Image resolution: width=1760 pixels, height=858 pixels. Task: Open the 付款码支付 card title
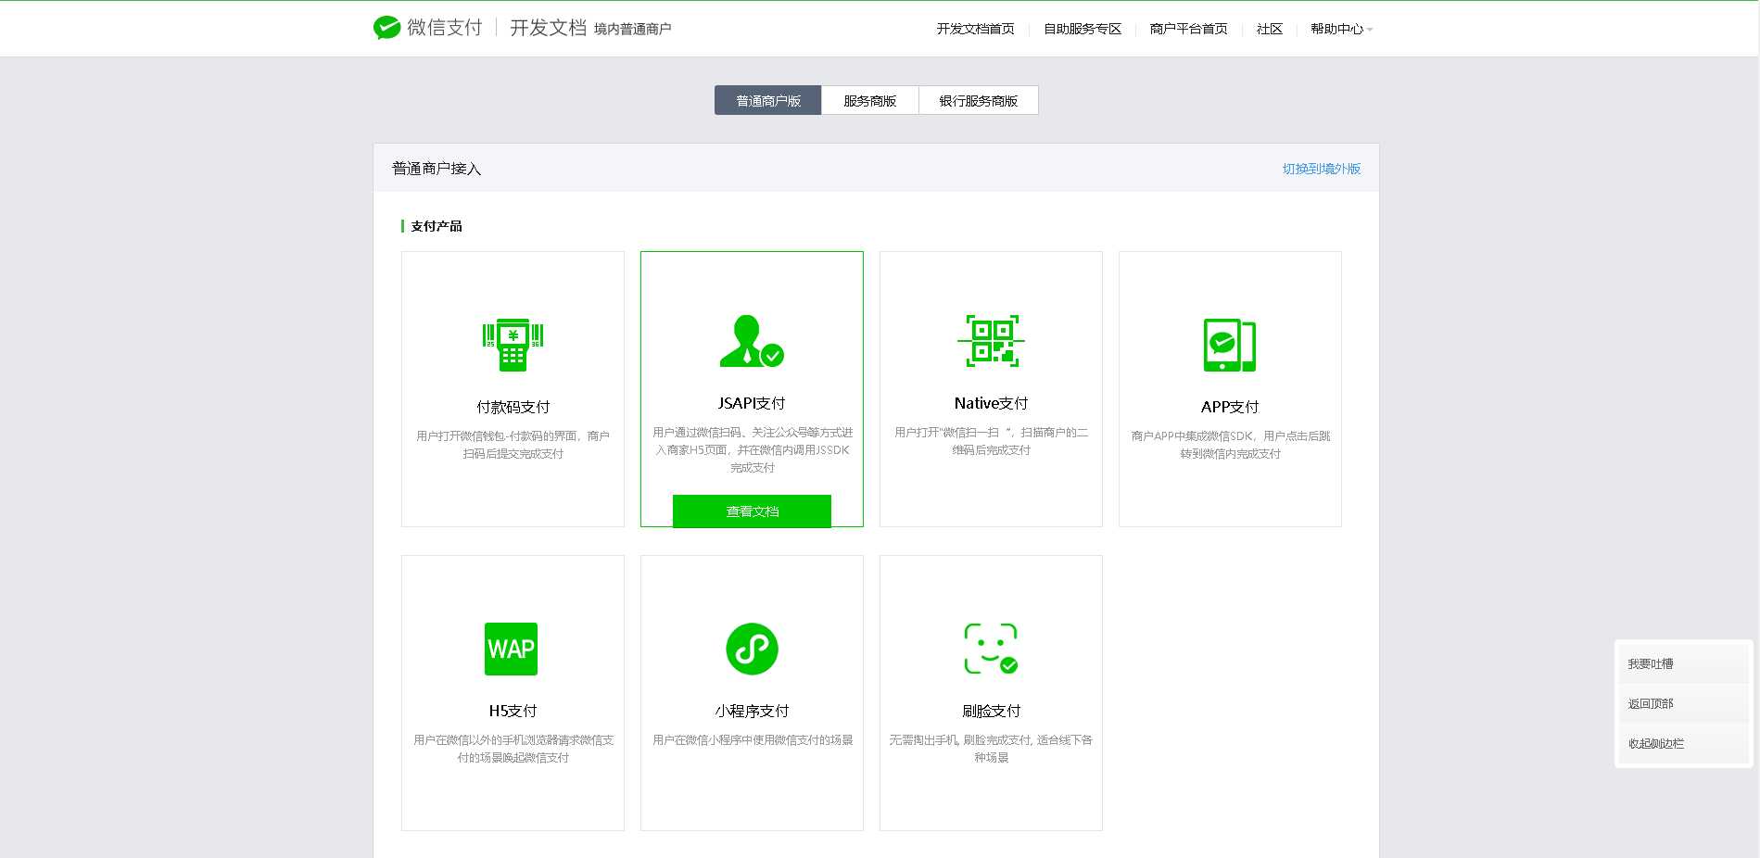tap(513, 407)
